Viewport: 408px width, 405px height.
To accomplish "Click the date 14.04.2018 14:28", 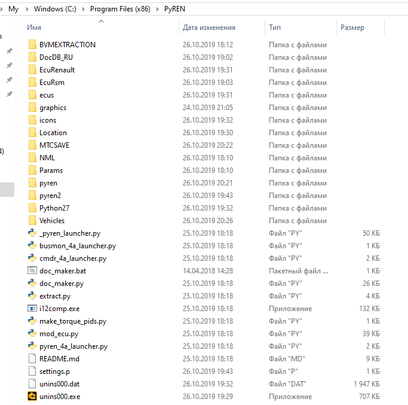I will pyautogui.click(x=208, y=271).
